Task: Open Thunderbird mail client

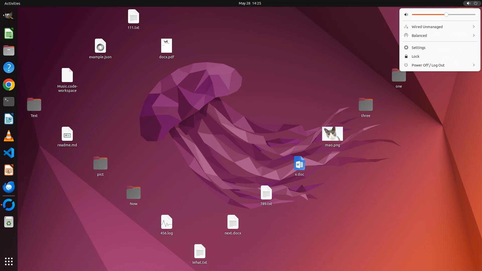Action: point(9,187)
